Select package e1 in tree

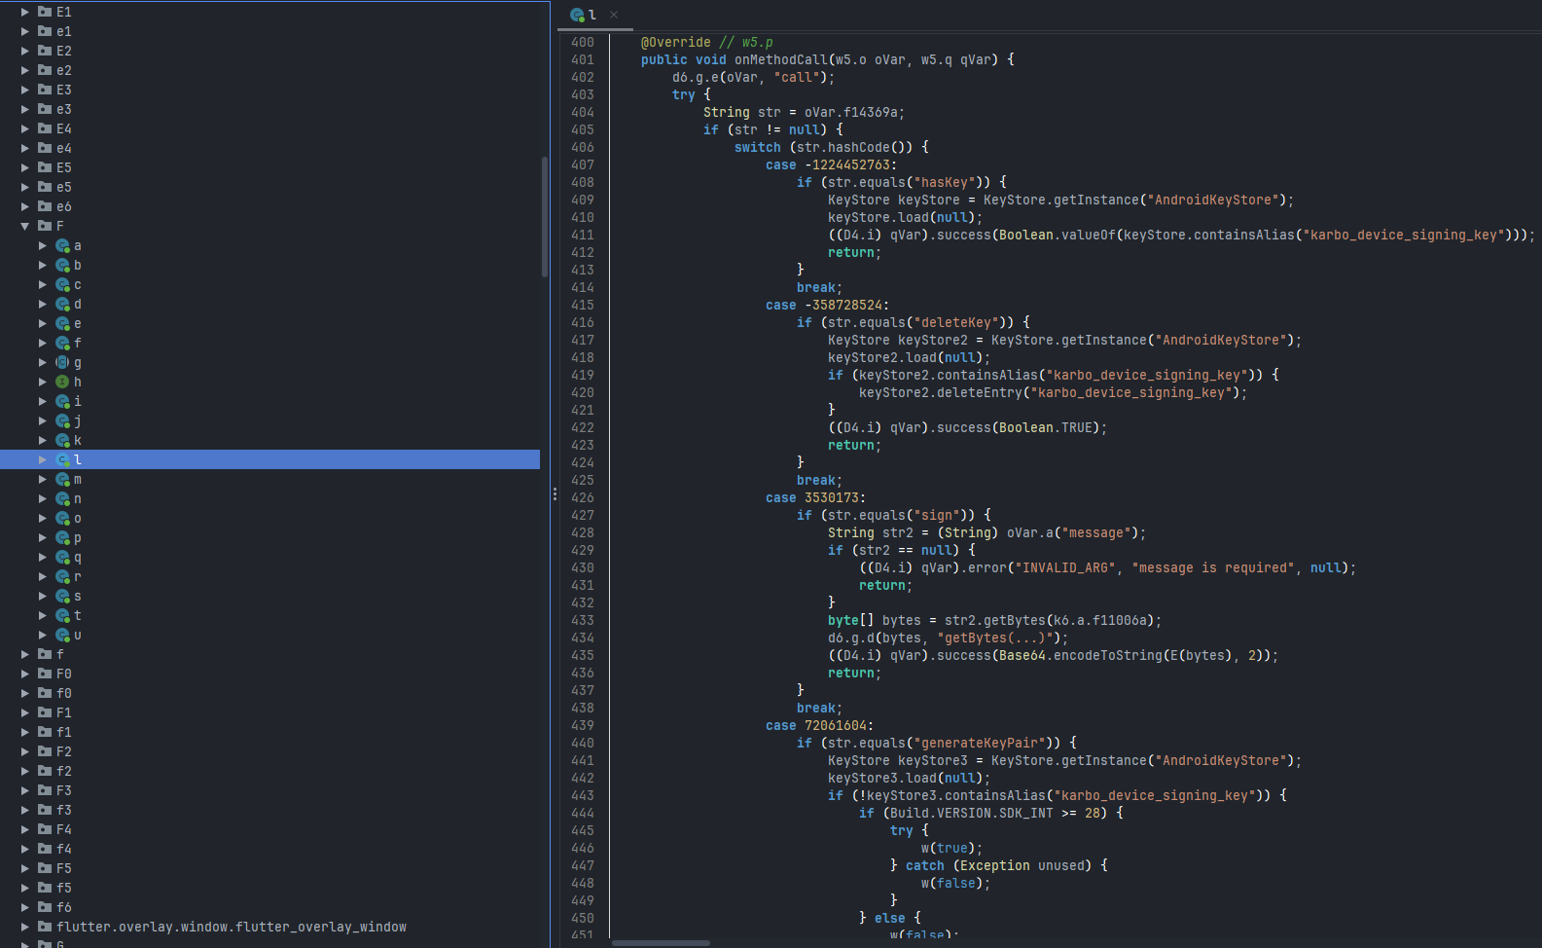click(x=64, y=31)
